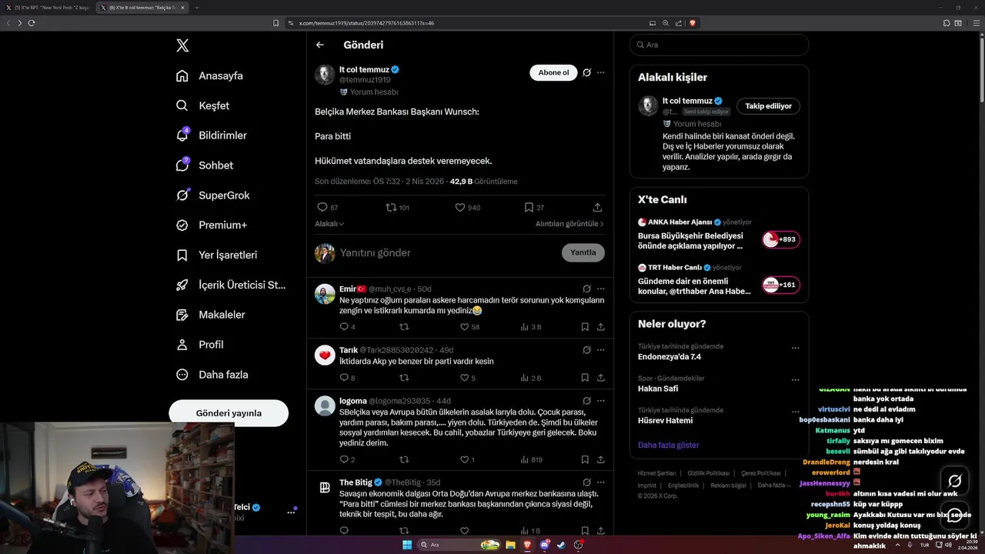Share Tarık's reply
This screenshot has width=985, height=554.
point(600,378)
